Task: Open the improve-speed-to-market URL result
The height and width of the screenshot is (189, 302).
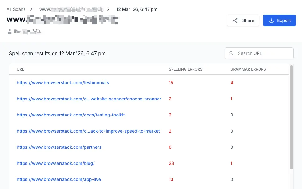Action: [88, 131]
